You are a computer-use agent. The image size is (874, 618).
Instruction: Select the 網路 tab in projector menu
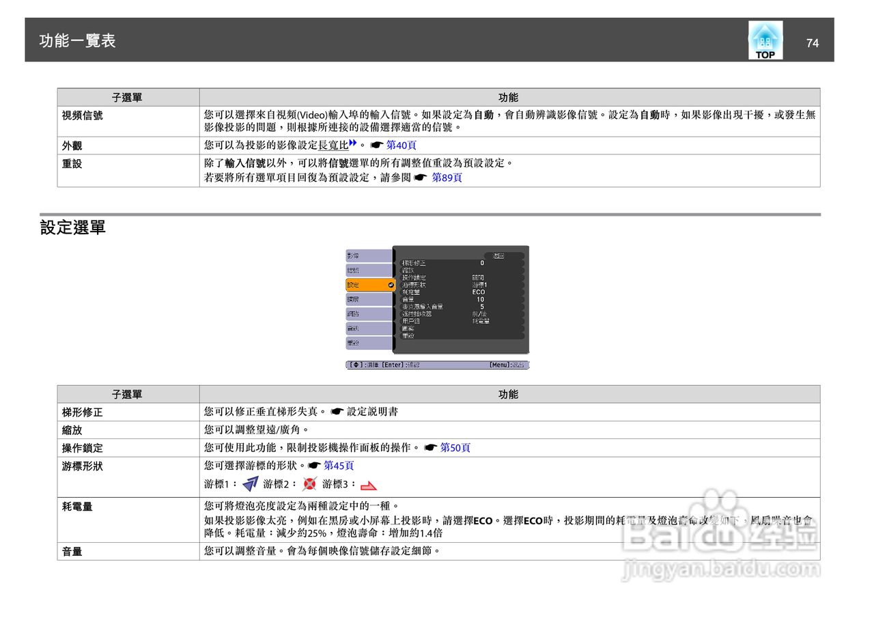[x=369, y=314]
